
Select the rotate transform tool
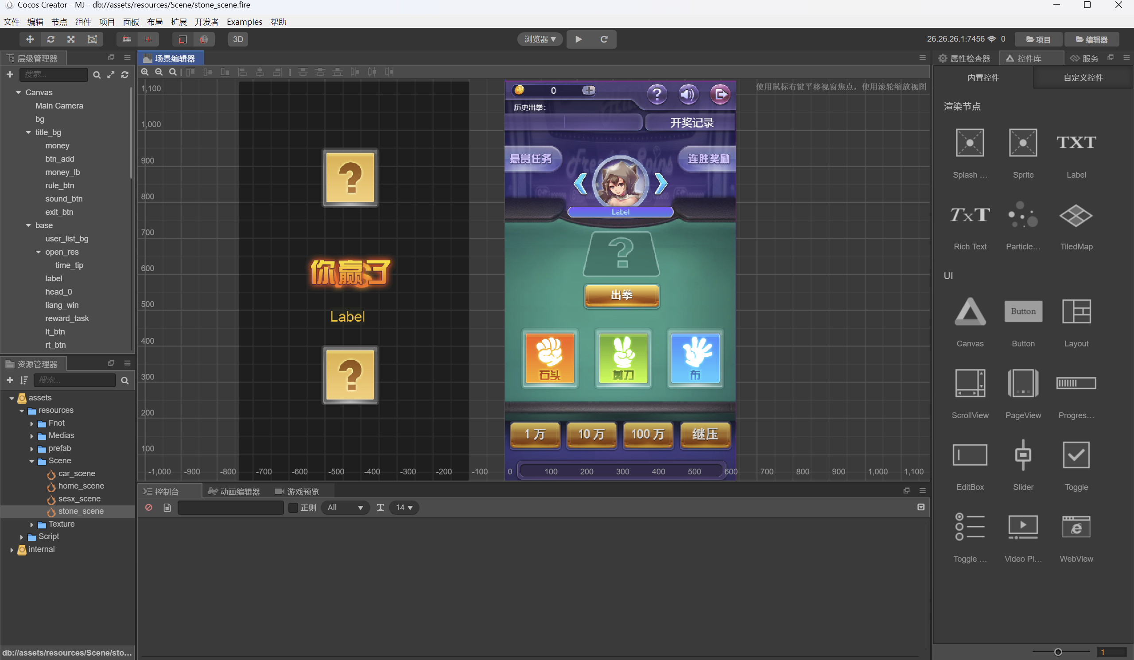(x=50, y=39)
